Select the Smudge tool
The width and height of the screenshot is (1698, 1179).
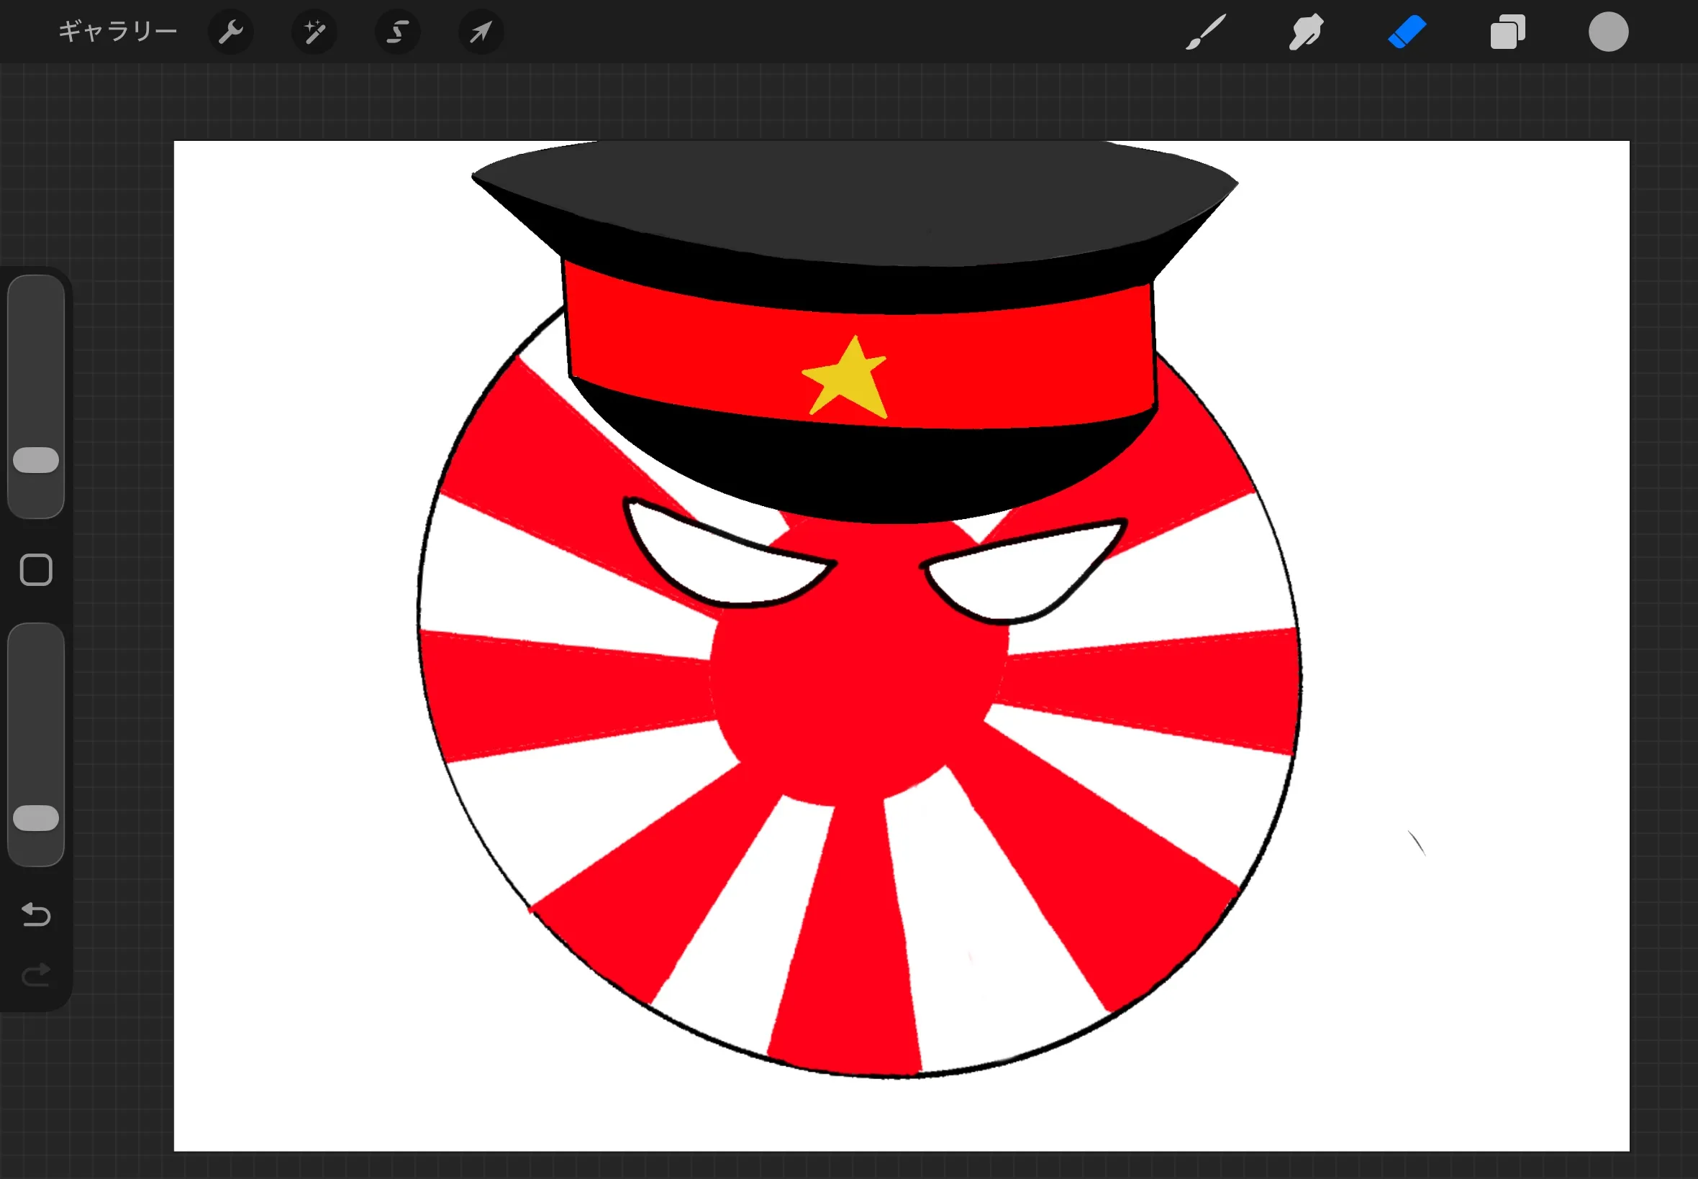coord(1306,32)
